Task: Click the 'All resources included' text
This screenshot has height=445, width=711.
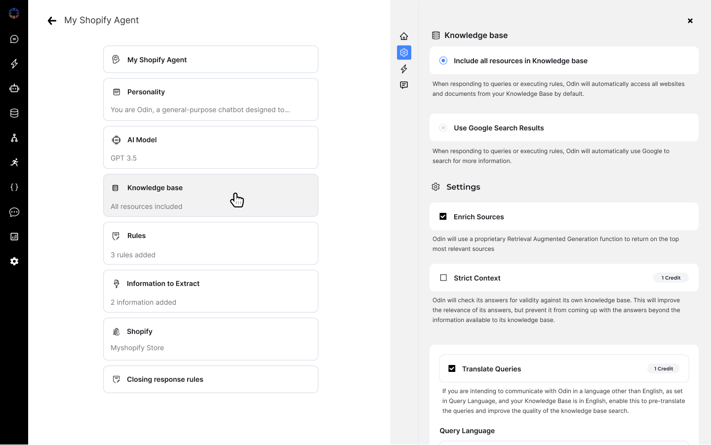Action: click(x=146, y=206)
